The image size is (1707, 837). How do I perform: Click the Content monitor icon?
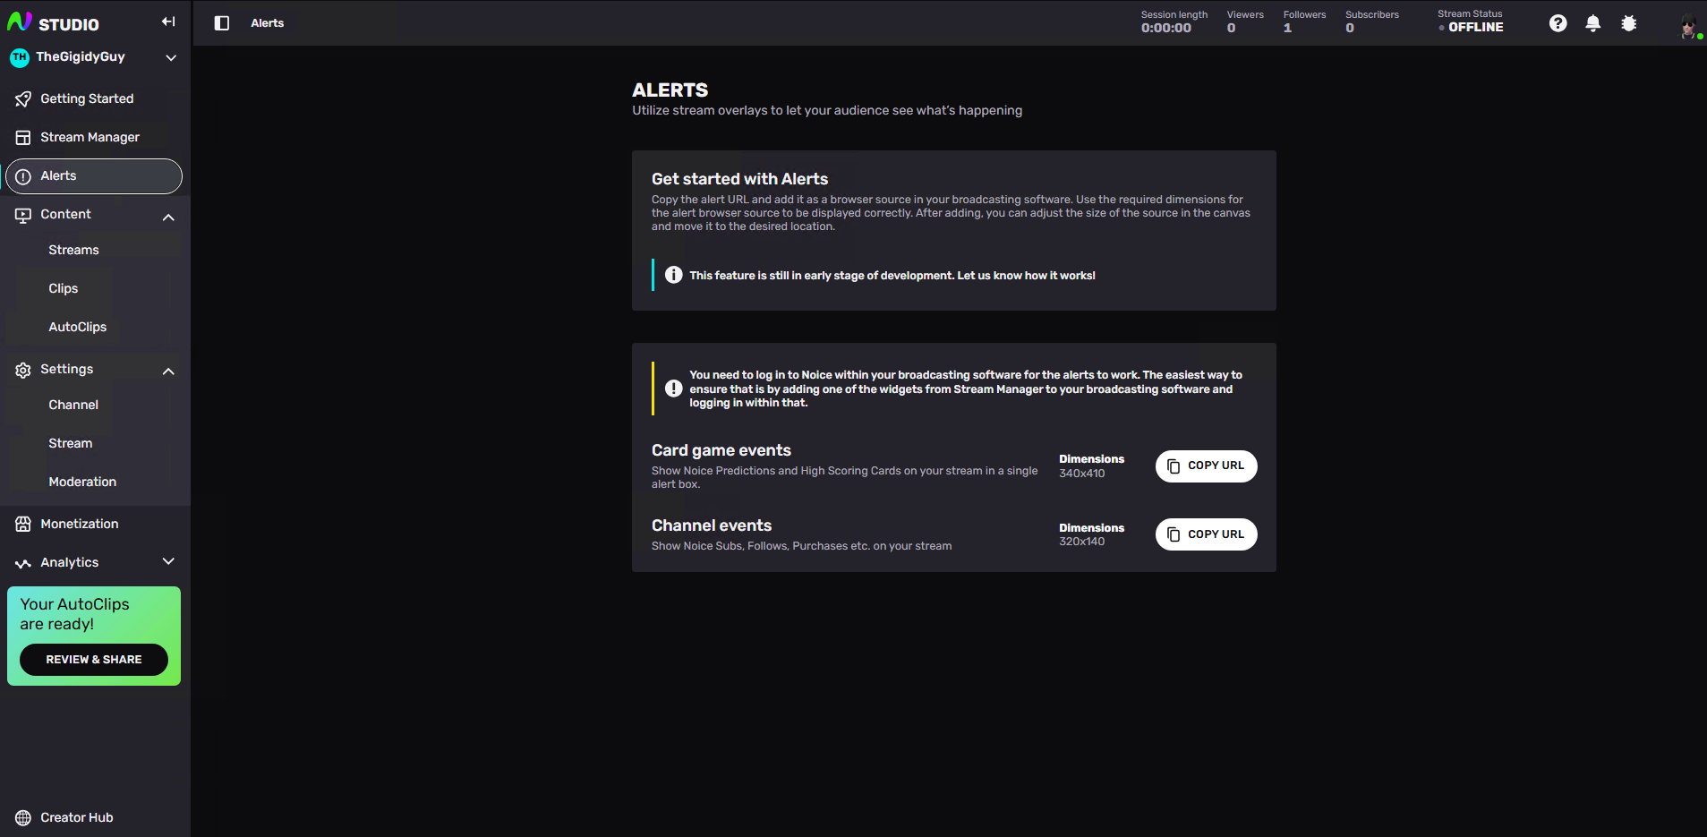coord(23,215)
